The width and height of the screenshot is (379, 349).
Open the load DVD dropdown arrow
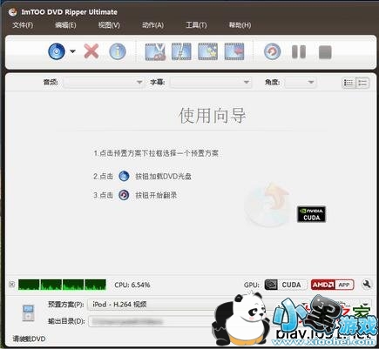[72, 51]
